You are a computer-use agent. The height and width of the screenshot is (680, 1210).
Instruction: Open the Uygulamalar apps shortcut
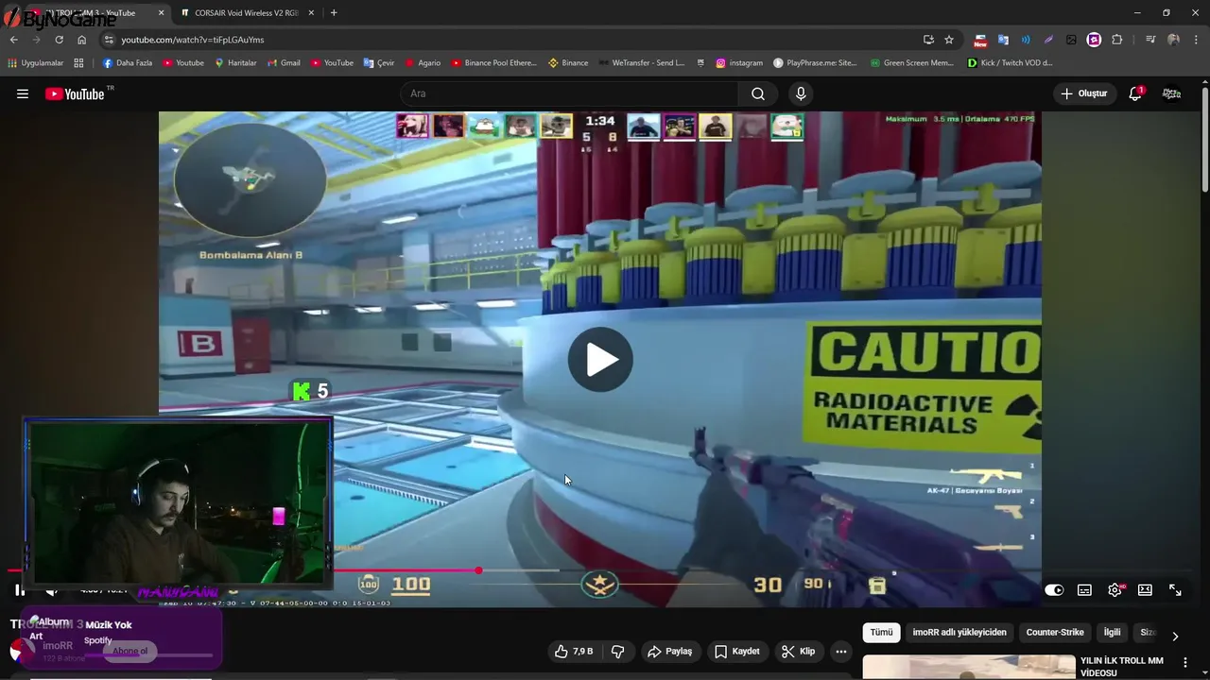coord(36,63)
